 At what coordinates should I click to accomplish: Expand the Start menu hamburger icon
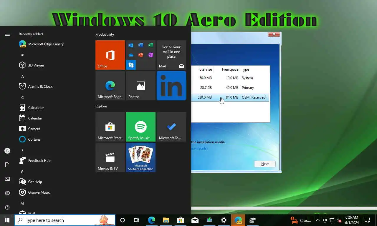tap(7, 34)
